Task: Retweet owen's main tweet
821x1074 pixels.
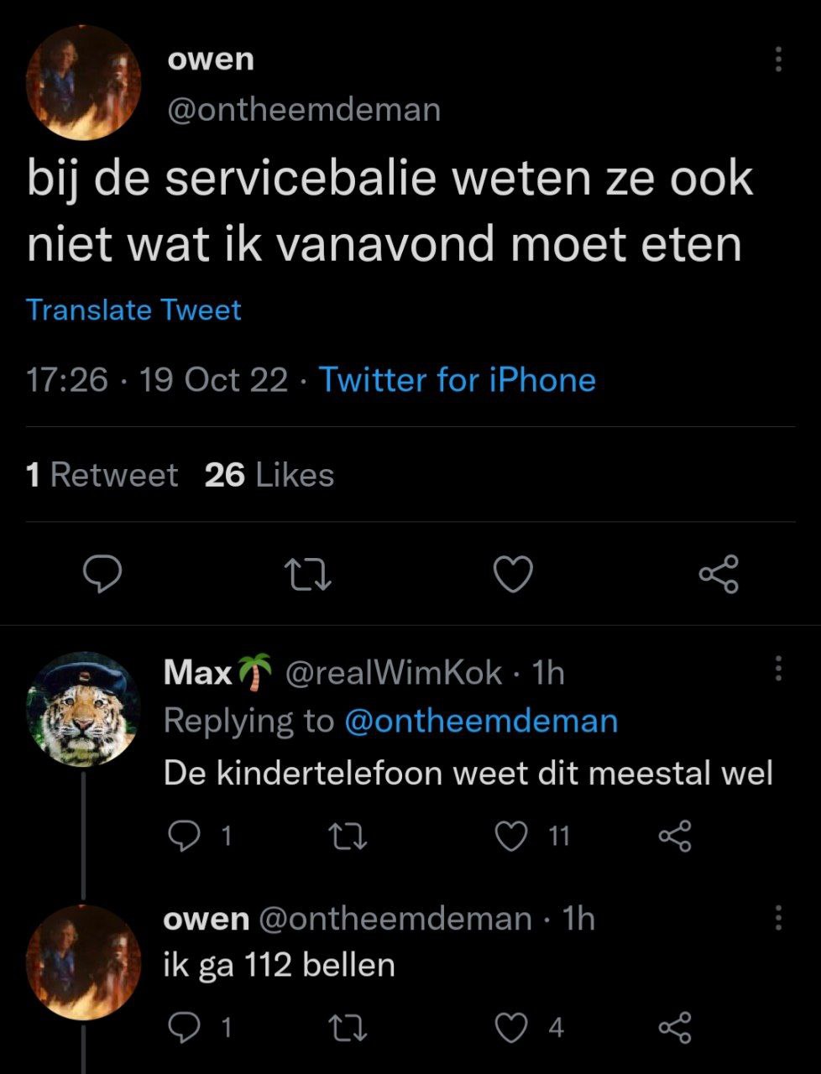Action: click(x=308, y=575)
